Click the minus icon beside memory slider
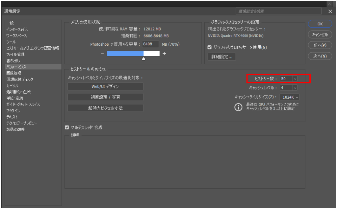This screenshot has height=209, width=337. pyautogui.click(x=102, y=54)
